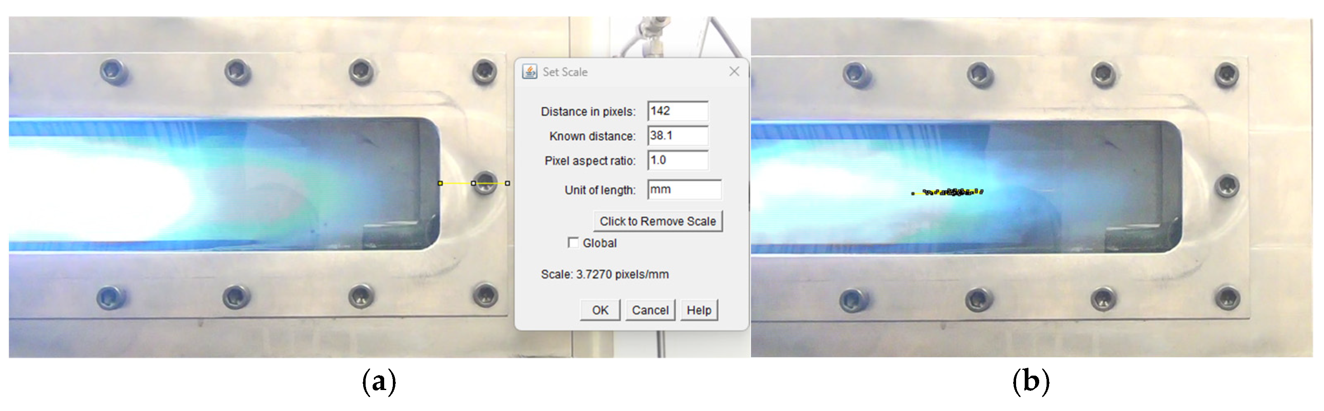Click the Distance in pixels field
This screenshot has height=411, width=1324.
pos(677,111)
